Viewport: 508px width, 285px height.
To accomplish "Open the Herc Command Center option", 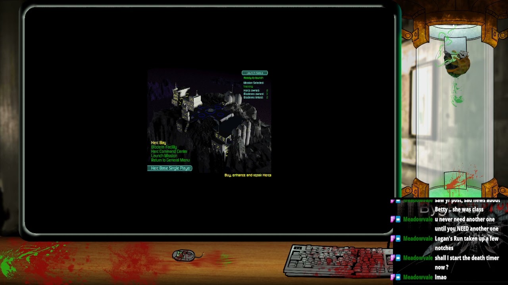I will pyautogui.click(x=169, y=151).
